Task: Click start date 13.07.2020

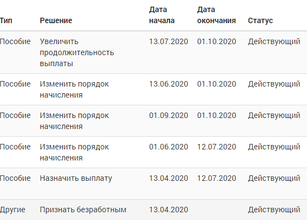Action: point(168,42)
